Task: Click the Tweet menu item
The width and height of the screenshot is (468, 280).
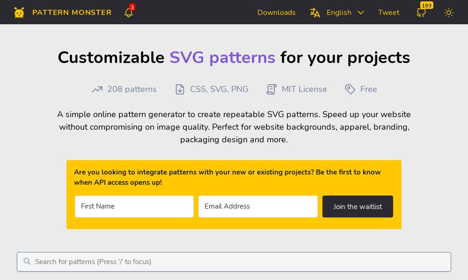Action: [388, 13]
